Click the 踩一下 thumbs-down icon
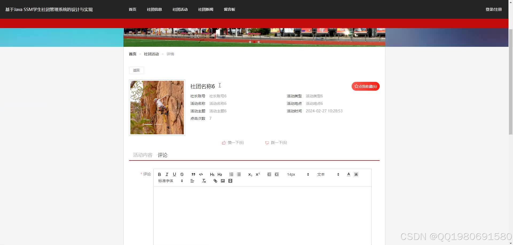The width and height of the screenshot is (513, 245). (x=267, y=143)
